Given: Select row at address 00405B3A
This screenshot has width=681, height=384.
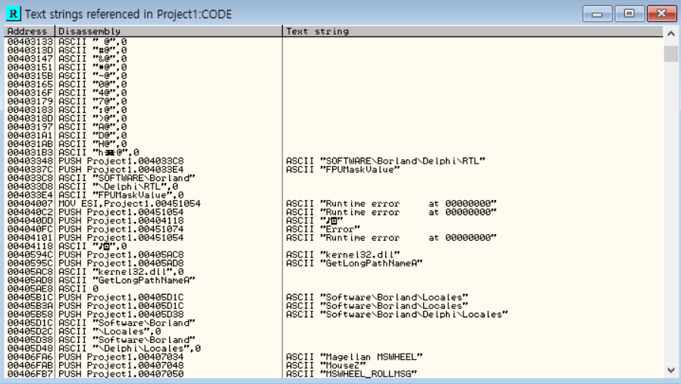Looking at the screenshot, I should [x=334, y=306].
